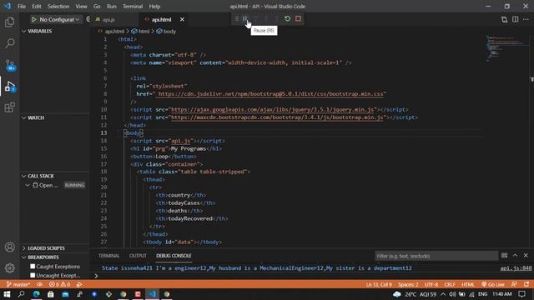
Task: Switch to the OUTPUT panel tab
Action: [138, 256]
